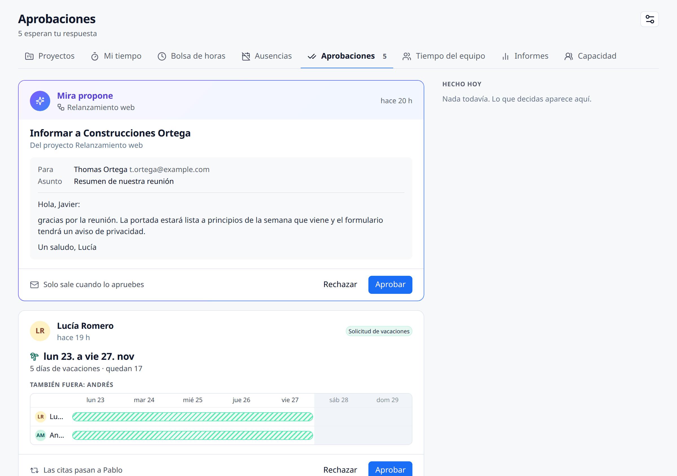Image resolution: width=677 pixels, height=476 pixels.
Task: Click the sáb 28 calendar column header
Action: click(x=339, y=400)
